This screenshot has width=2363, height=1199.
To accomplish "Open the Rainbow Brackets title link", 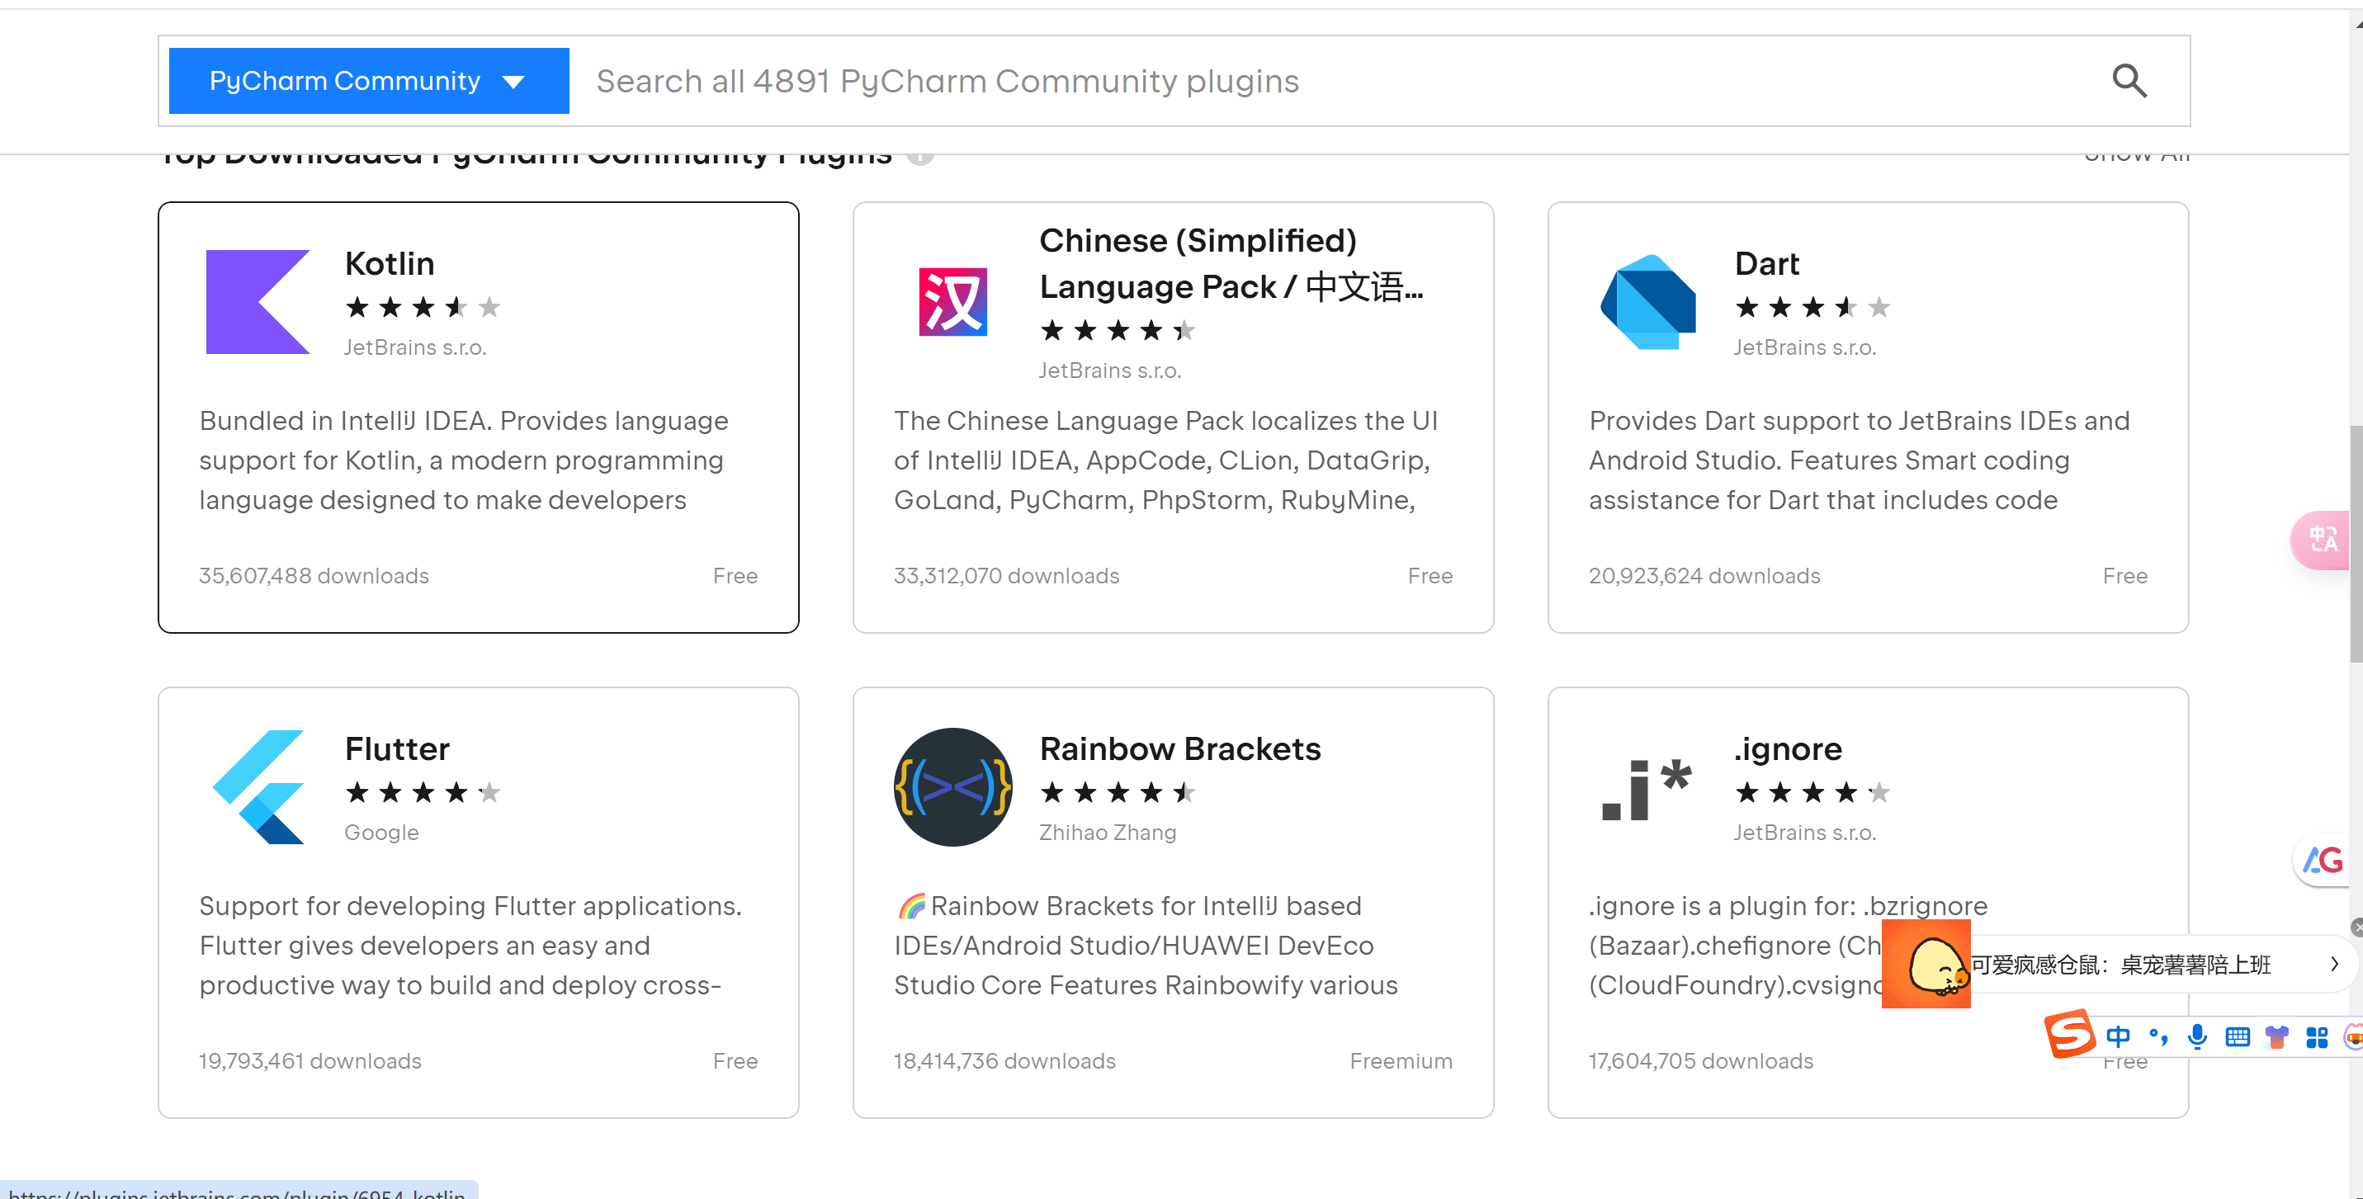I will (1179, 749).
